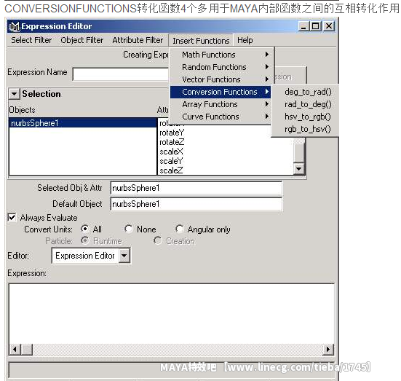Expand Array Functions submenu
401x381 pixels.
[221, 104]
